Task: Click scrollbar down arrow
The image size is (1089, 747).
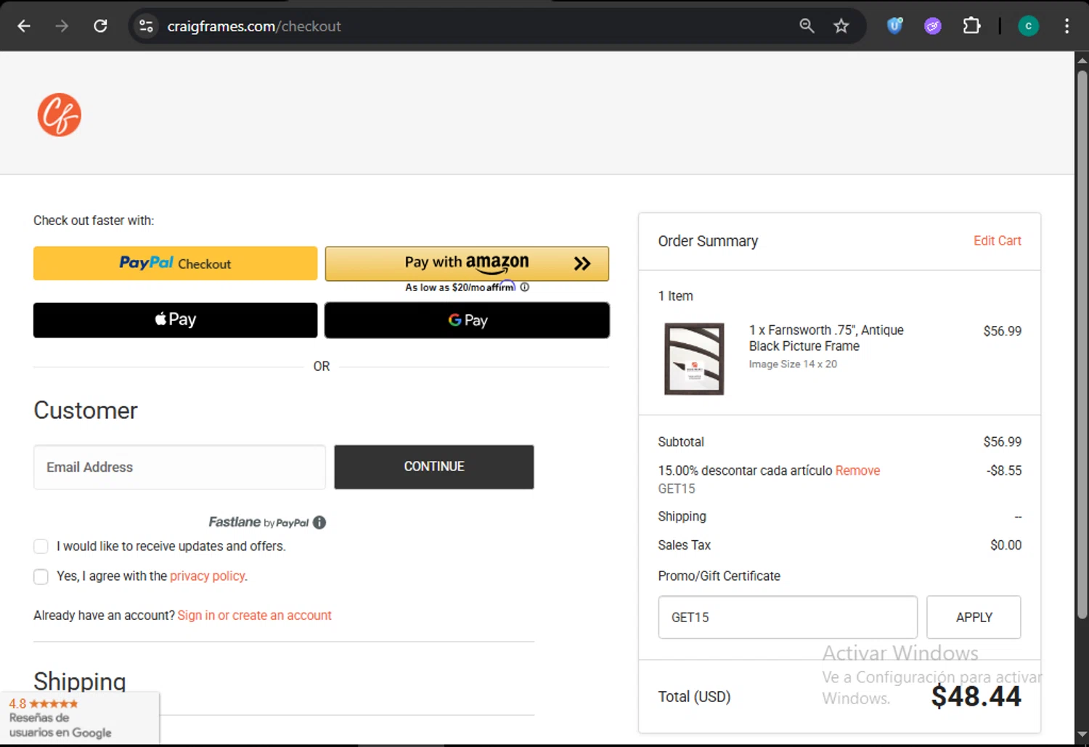Action: pyautogui.click(x=1082, y=735)
